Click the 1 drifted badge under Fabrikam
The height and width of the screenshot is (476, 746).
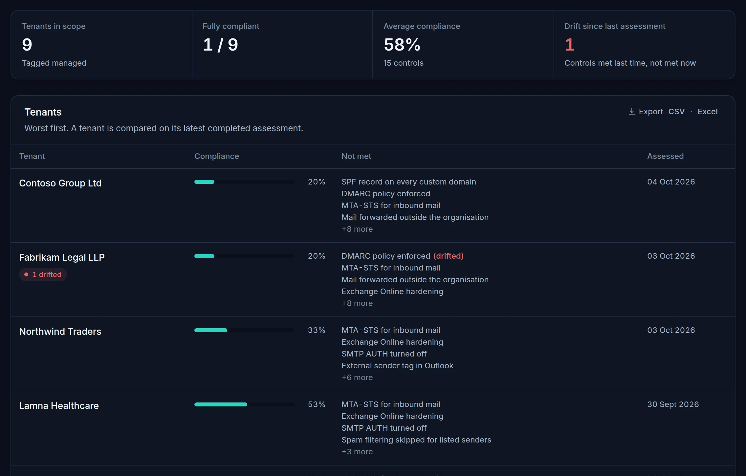43,274
